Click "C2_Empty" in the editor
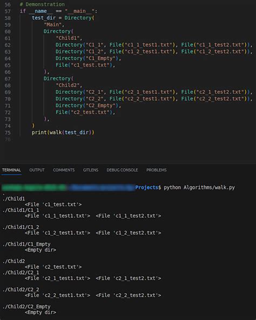The height and width of the screenshot is (320, 256). pyautogui.click(x=100, y=105)
